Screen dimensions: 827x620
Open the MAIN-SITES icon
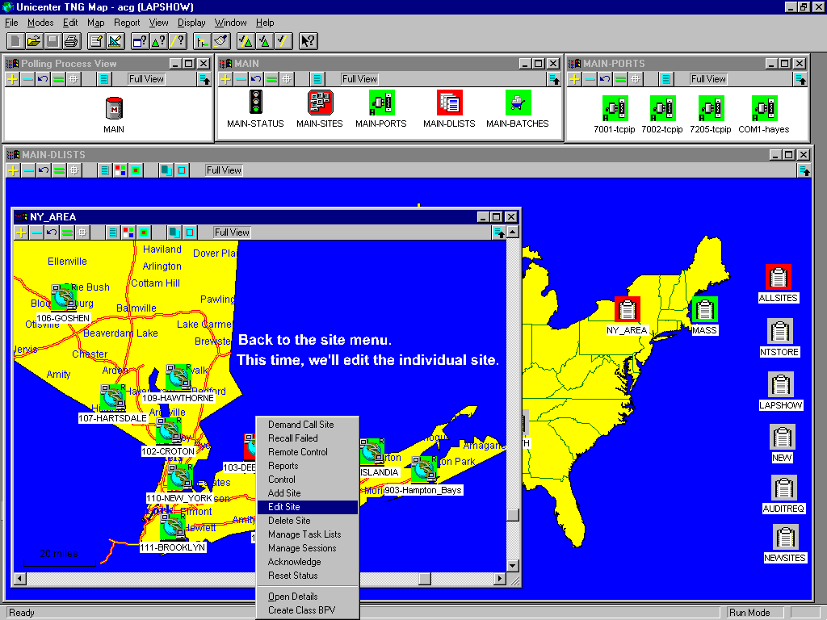pyautogui.click(x=320, y=103)
